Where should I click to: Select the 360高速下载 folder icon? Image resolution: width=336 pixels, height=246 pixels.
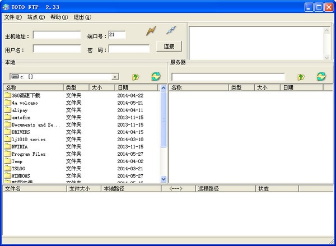coord(8,95)
